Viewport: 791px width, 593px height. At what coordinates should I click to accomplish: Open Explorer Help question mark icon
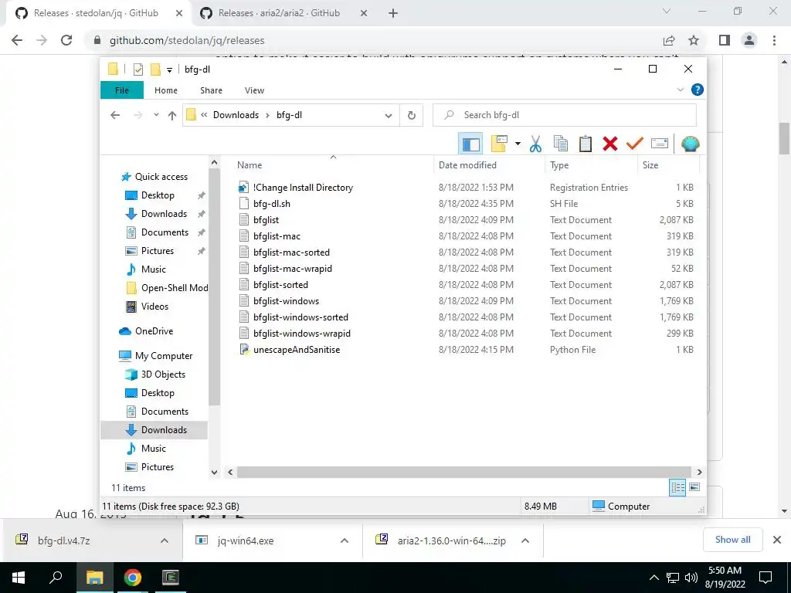[698, 90]
